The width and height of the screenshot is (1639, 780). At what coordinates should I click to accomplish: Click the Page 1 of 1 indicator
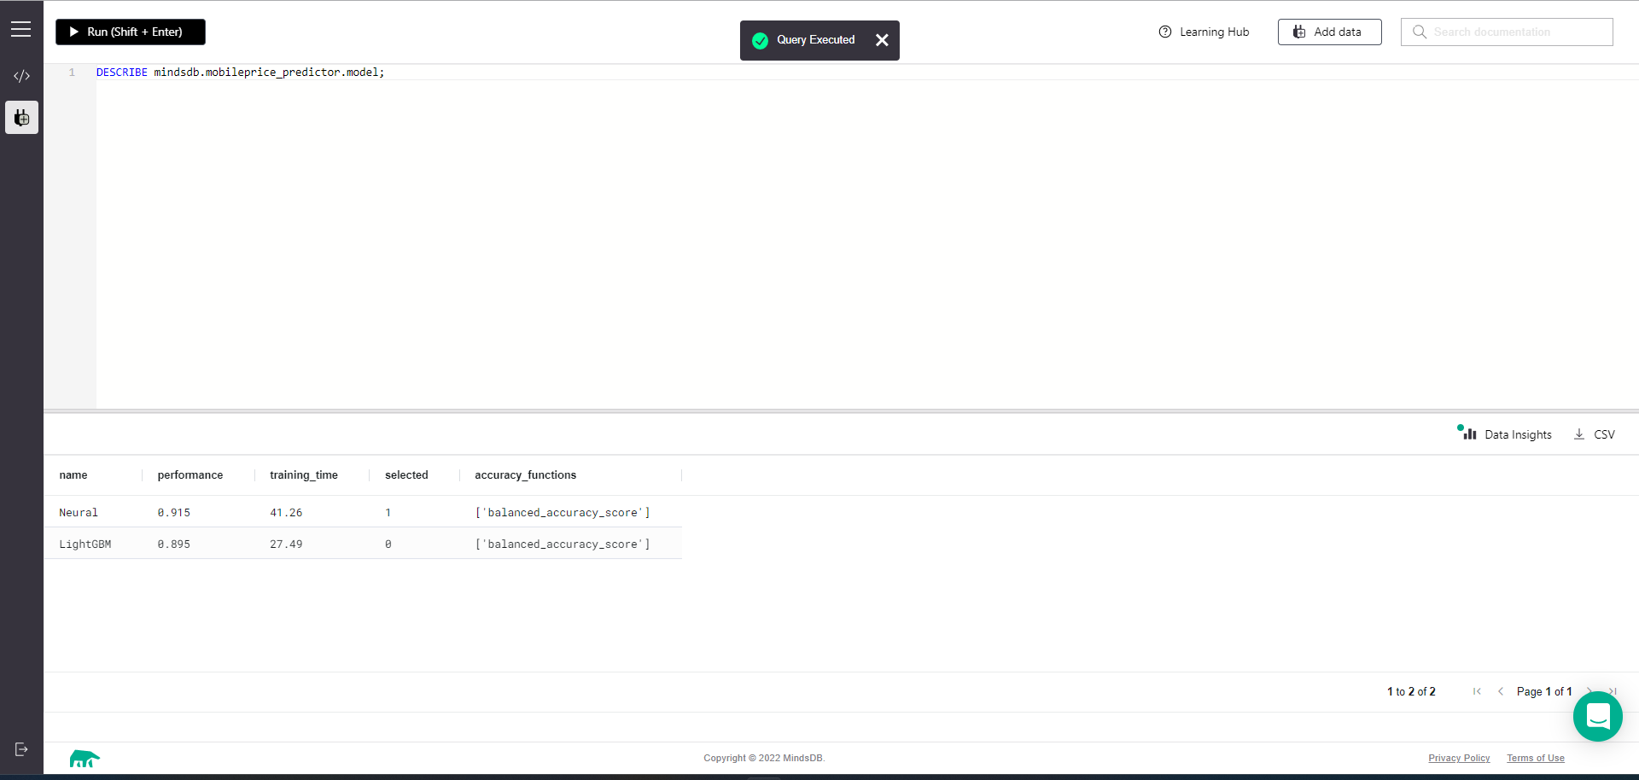1544,691
